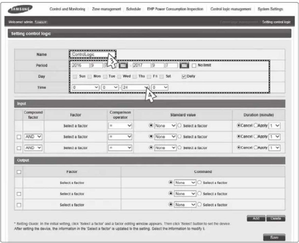Open first input row duration minute dropdown
This screenshot has width=299, height=243.
point(274,126)
